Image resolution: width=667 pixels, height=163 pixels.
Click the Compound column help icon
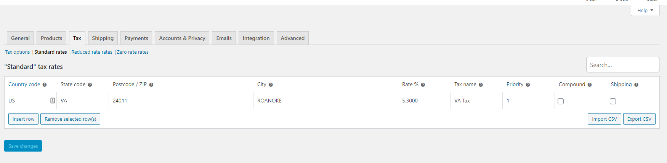click(590, 85)
